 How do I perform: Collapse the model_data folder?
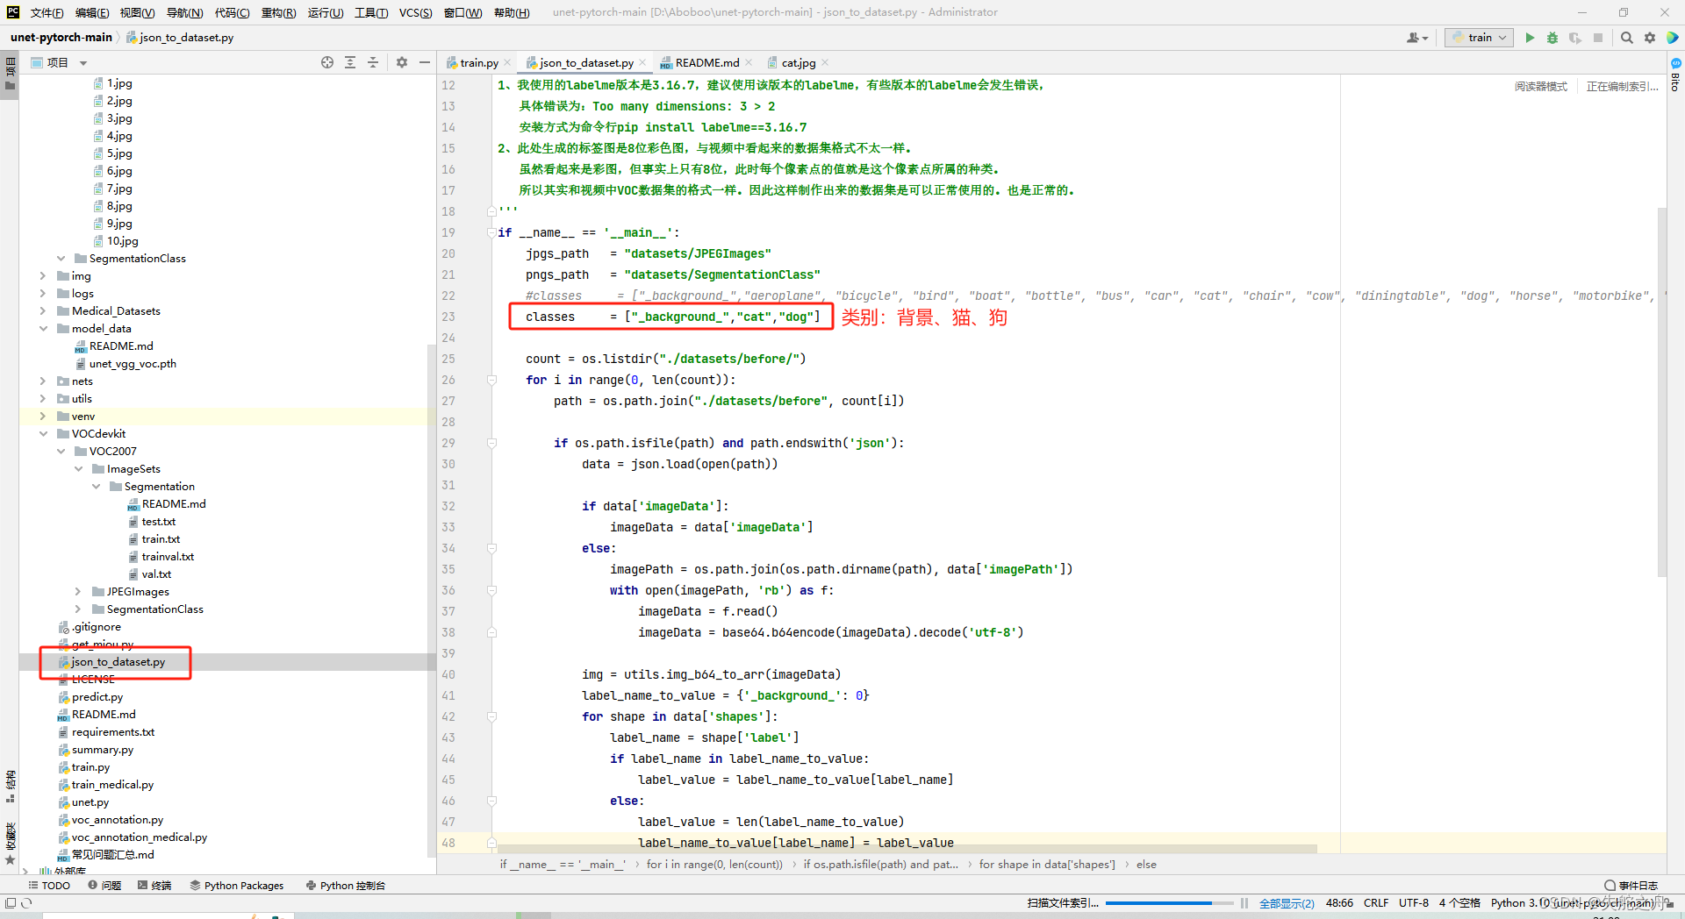43,329
